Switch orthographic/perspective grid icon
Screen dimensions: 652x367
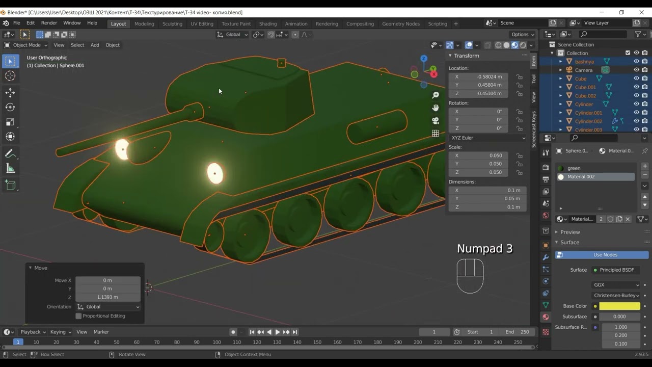tap(436, 134)
